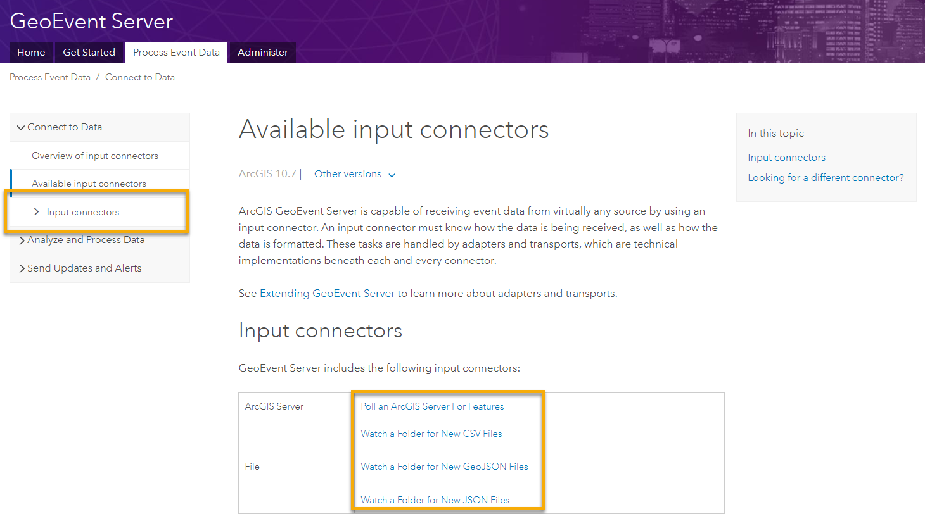925x514 pixels.
Task: Open the Get Started tab
Action: 89,53
